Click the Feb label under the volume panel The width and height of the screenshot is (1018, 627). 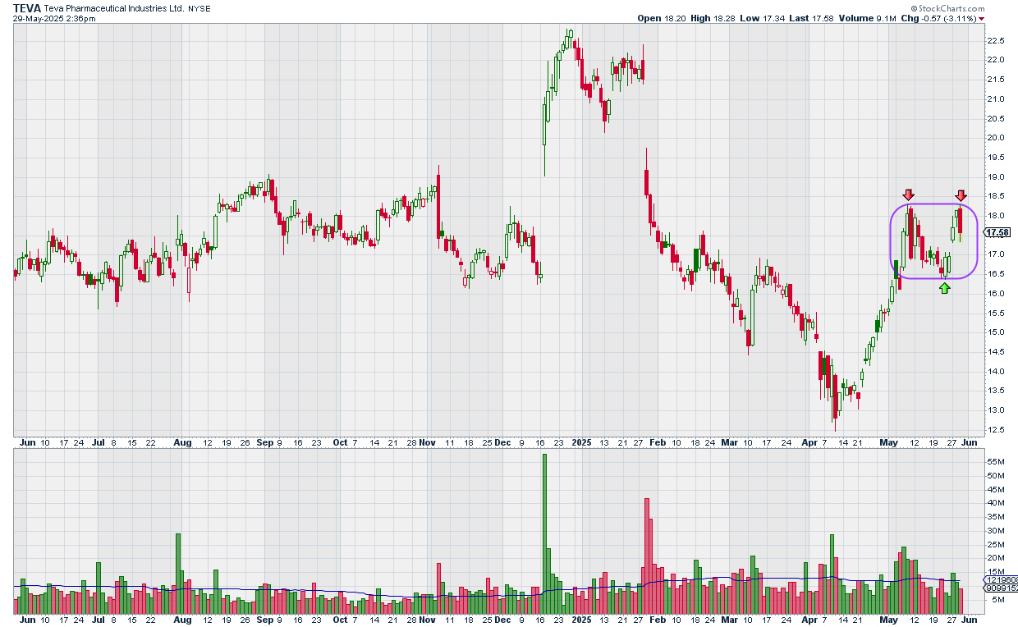[657, 620]
